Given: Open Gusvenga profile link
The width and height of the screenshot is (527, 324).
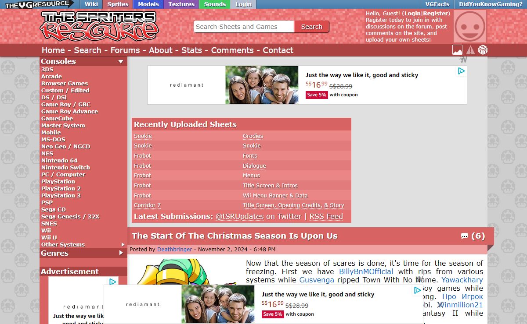Looking at the screenshot, I should click(317, 280).
